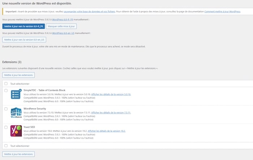Click the Wordfence Security plugin icon
This screenshot has width=253, height=160.
coord(16,113)
